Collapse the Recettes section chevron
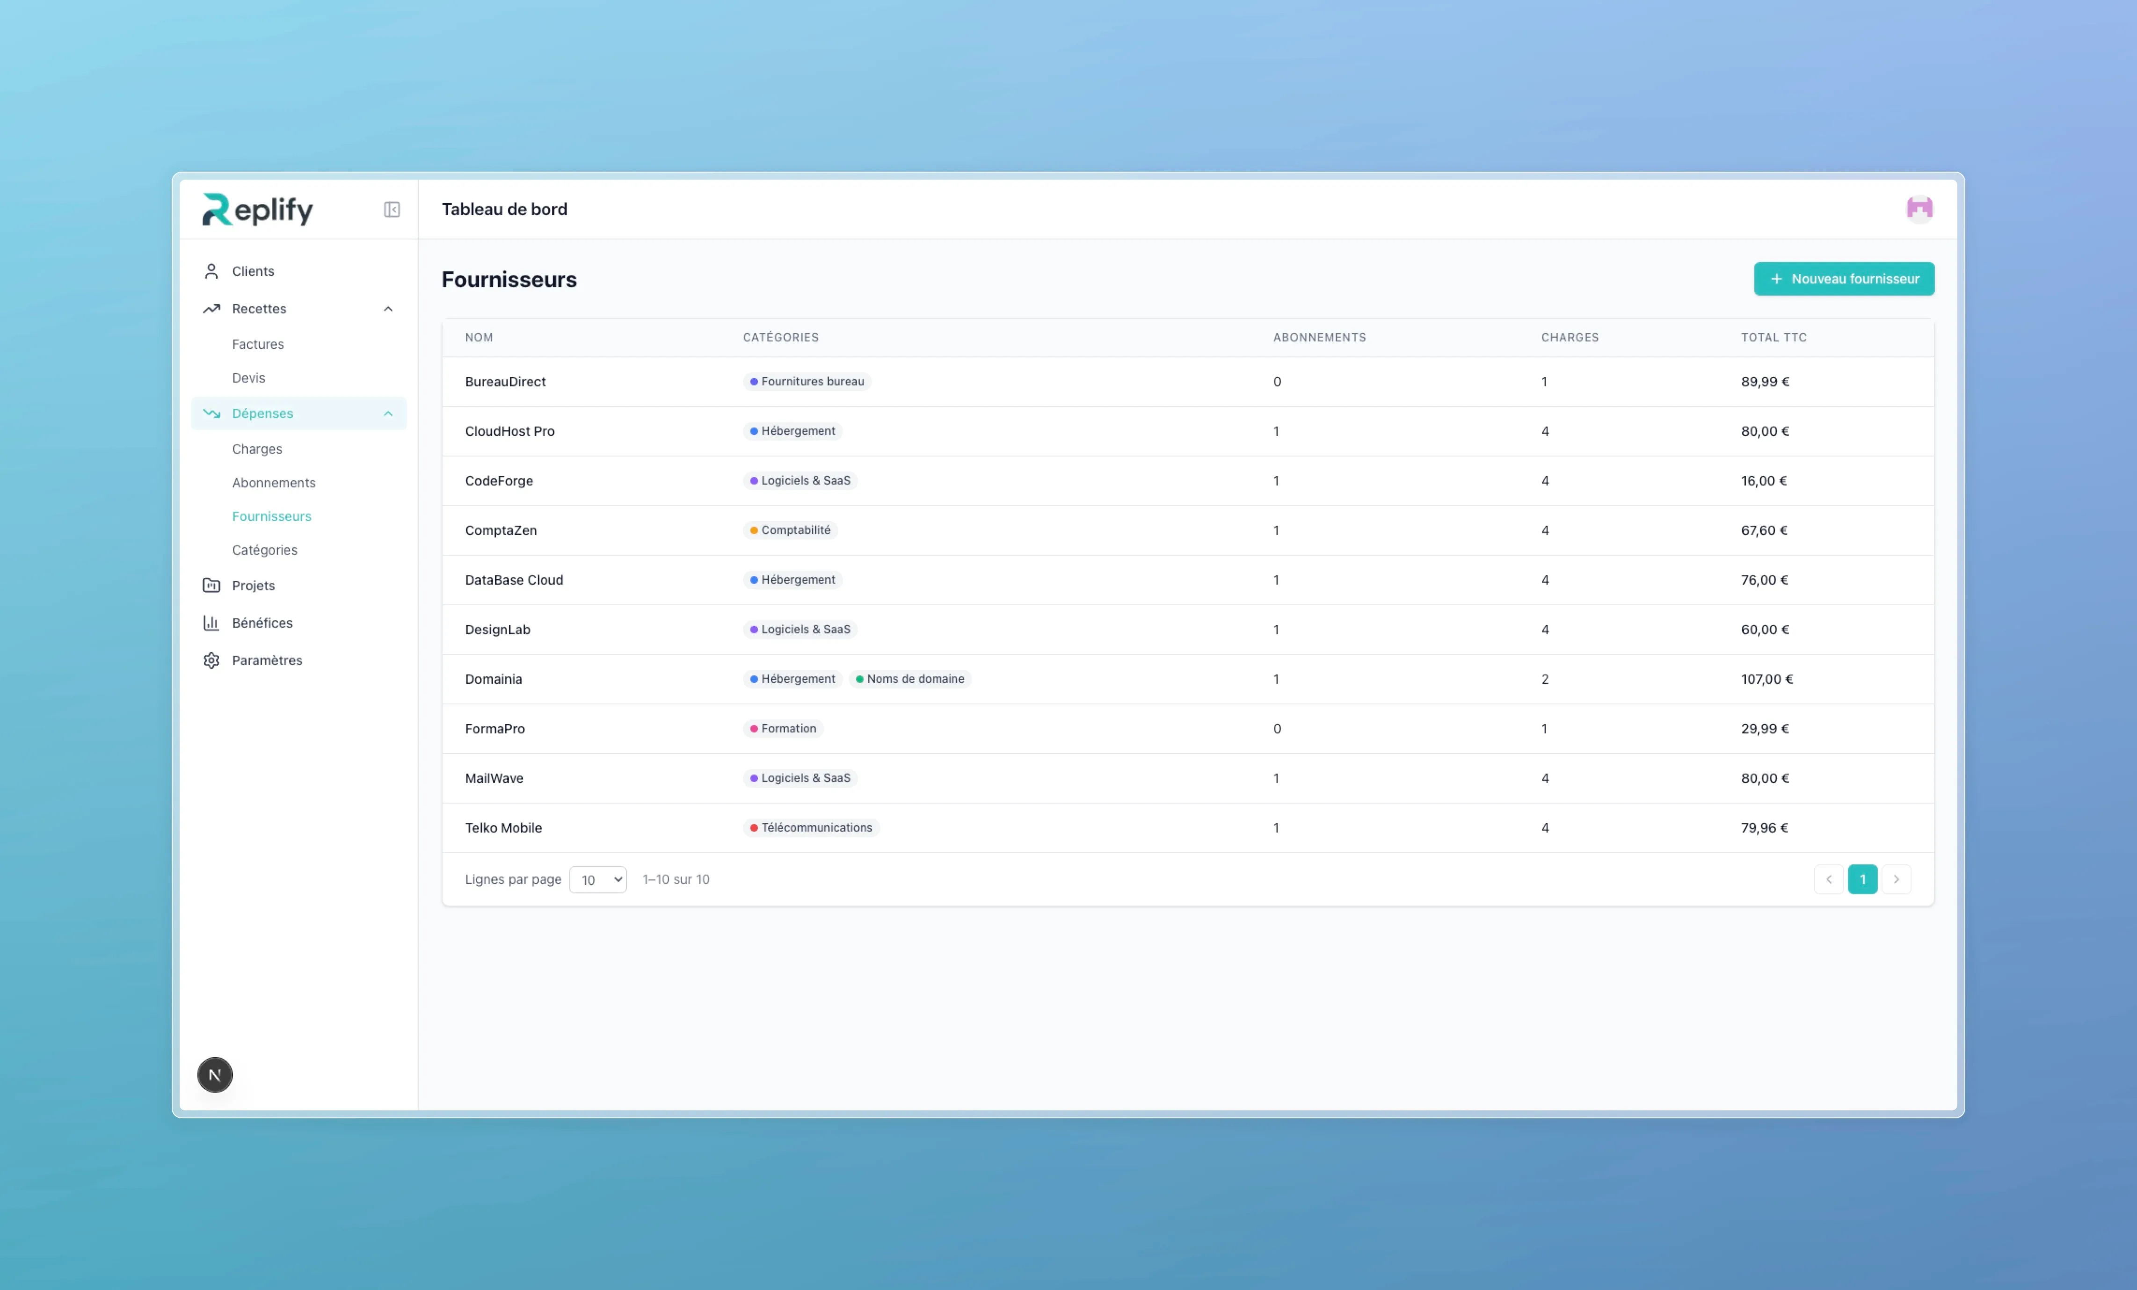This screenshot has height=1290, width=2137. (x=388, y=309)
